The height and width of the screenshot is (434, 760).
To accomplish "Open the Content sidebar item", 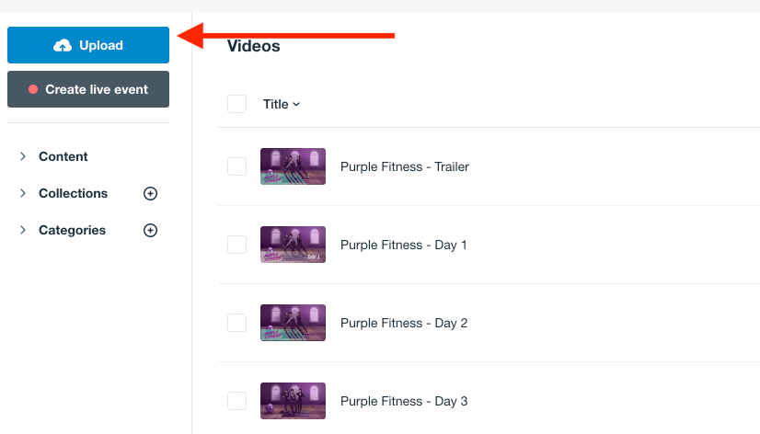I will (63, 156).
